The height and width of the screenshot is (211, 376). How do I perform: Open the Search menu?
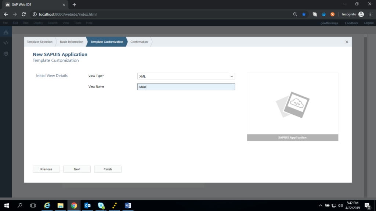(x=53, y=23)
